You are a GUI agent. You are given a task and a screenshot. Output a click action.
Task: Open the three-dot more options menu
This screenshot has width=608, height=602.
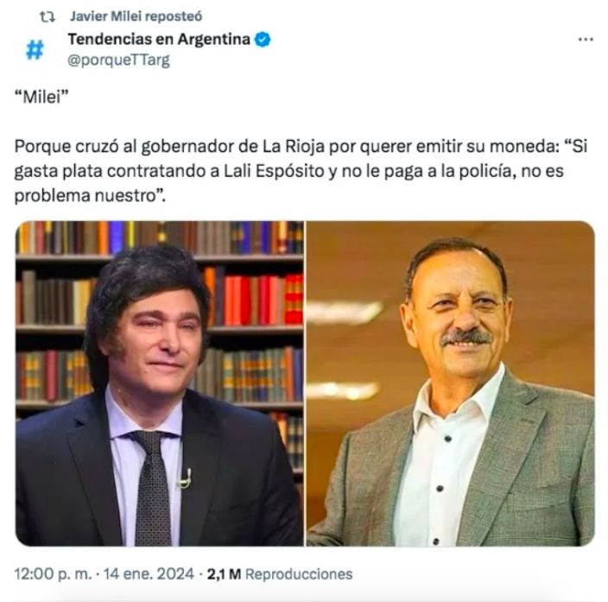pos(586,40)
